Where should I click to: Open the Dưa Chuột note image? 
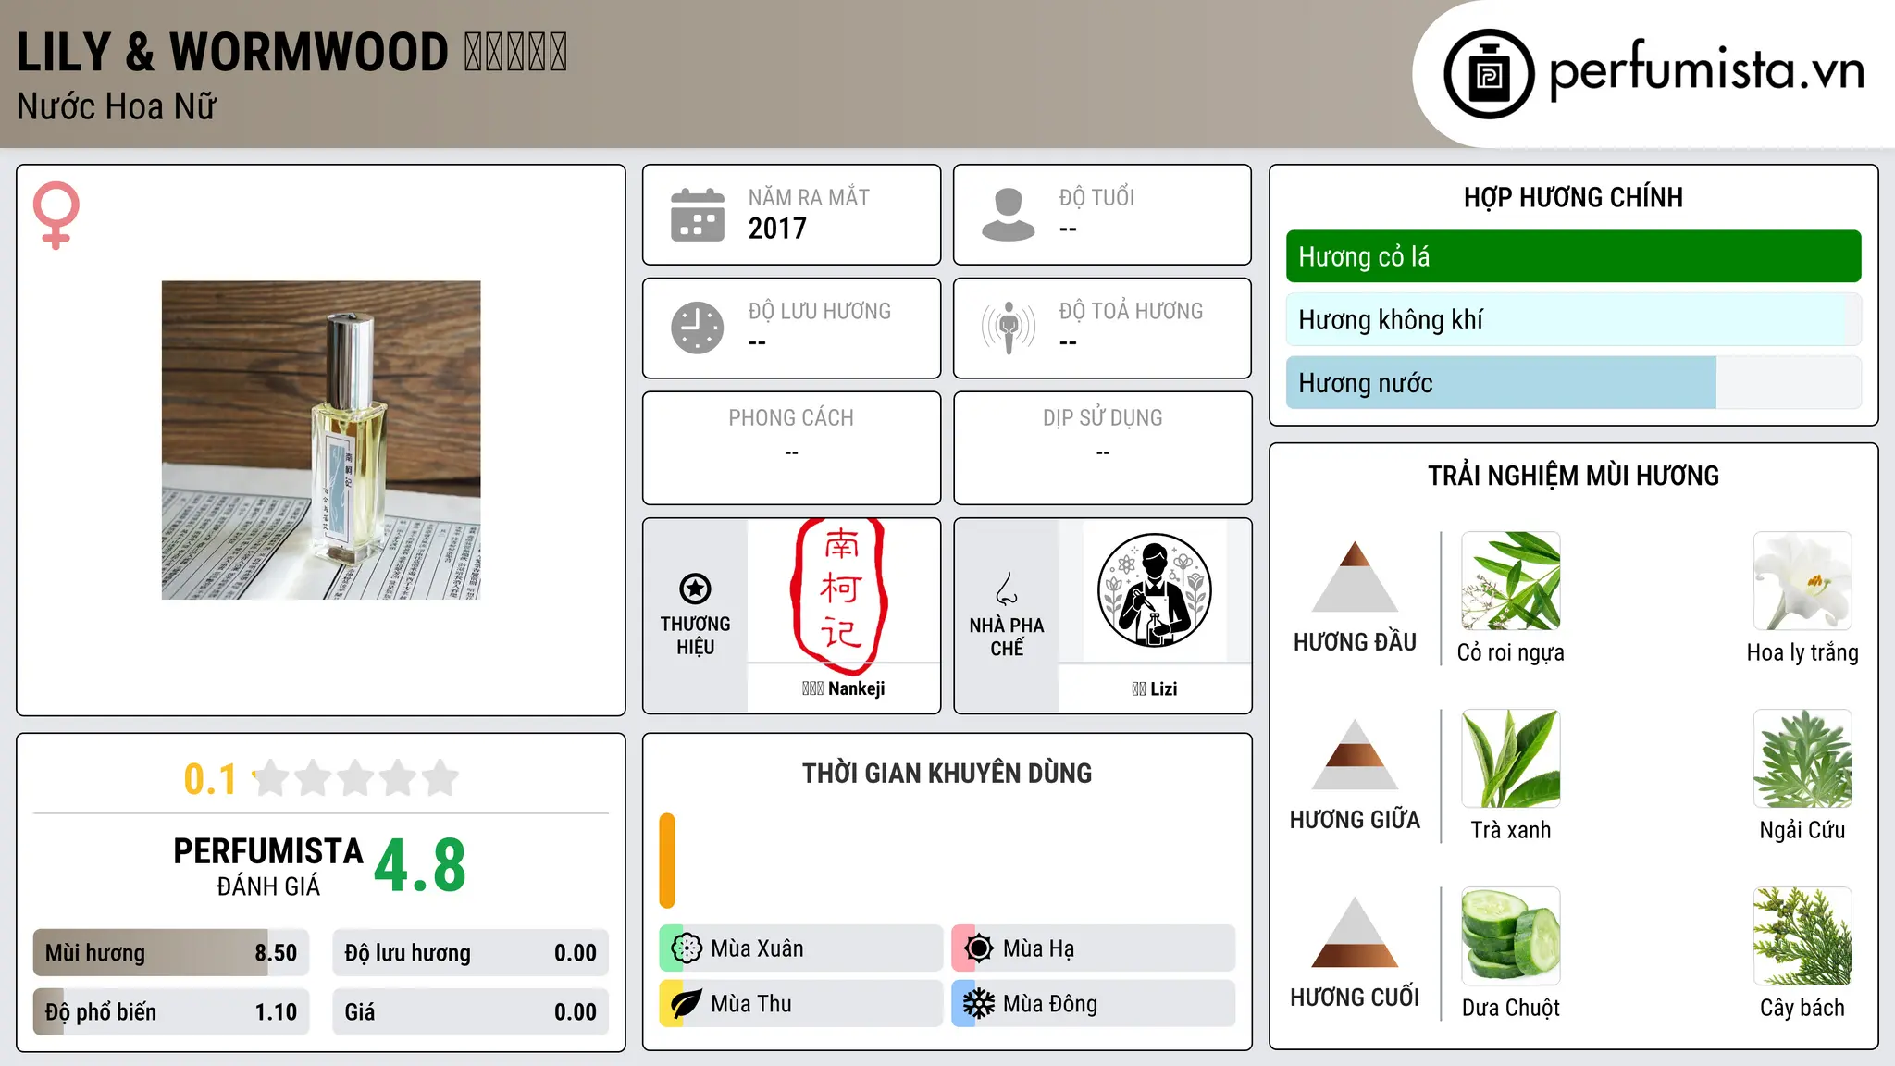[x=1511, y=936]
